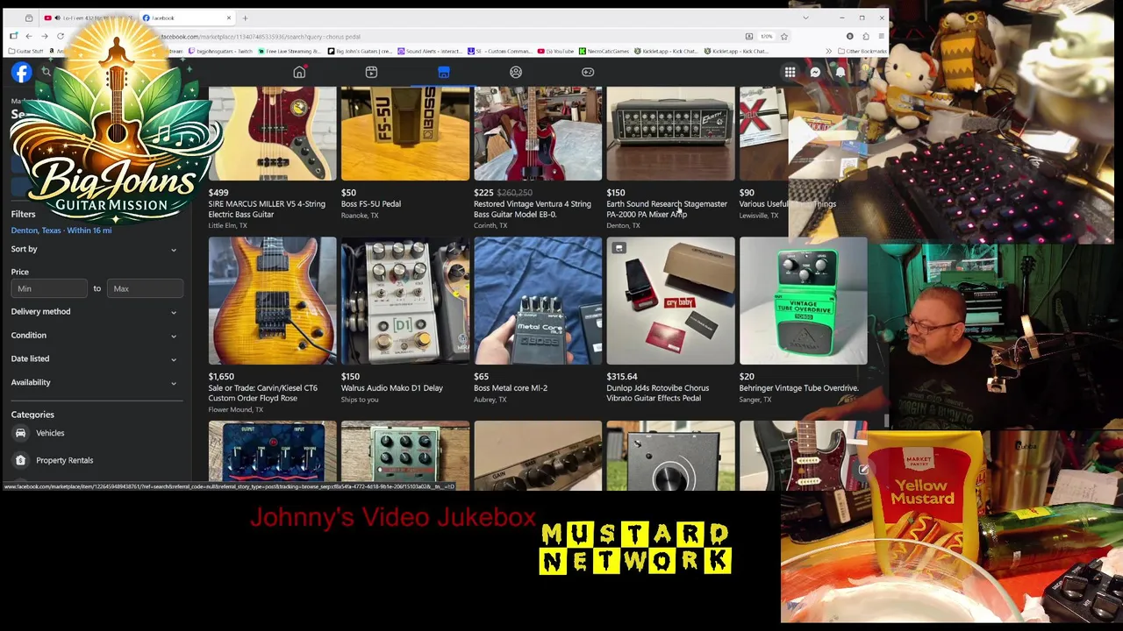Screen dimensions: 1123x631
Task: Click Earth Sound Research Stagemaster listing title
Action: 667,209
